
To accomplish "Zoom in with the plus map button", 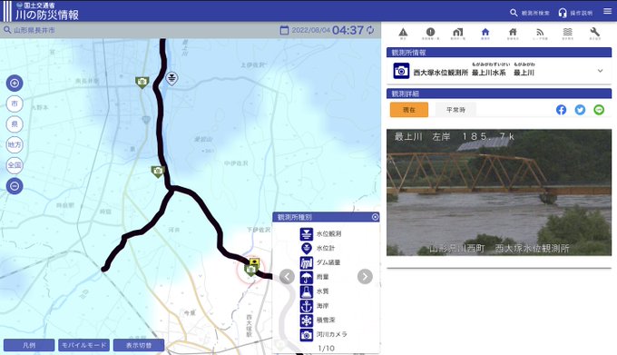I will pyautogui.click(x=15, y=83).
